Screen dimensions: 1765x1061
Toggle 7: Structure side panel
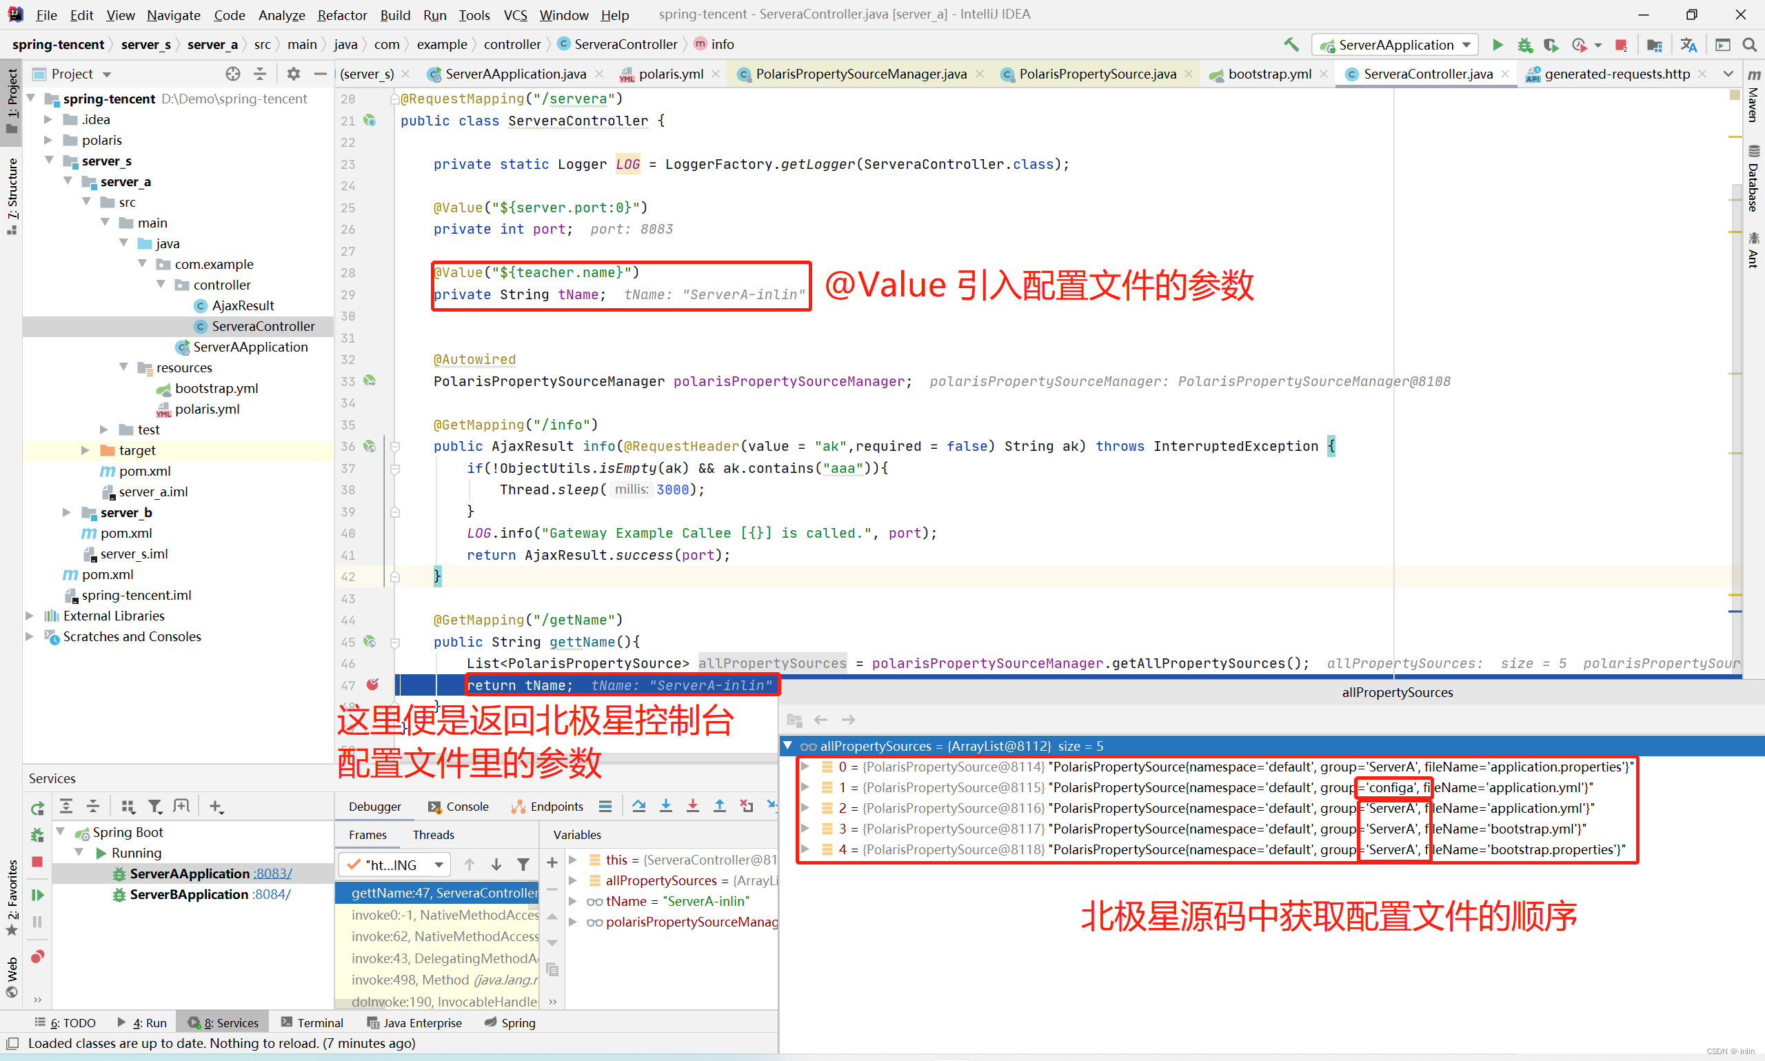[x=12, y=196]
